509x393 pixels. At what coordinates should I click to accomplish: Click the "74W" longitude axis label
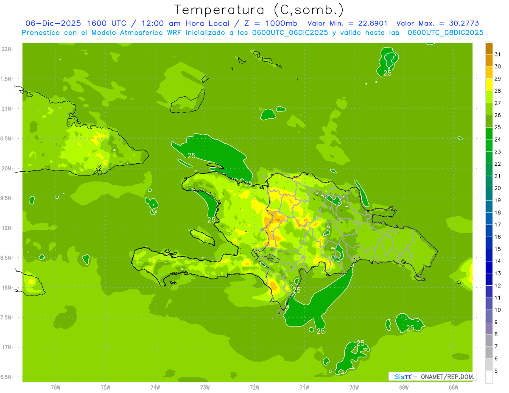point(155,387)
